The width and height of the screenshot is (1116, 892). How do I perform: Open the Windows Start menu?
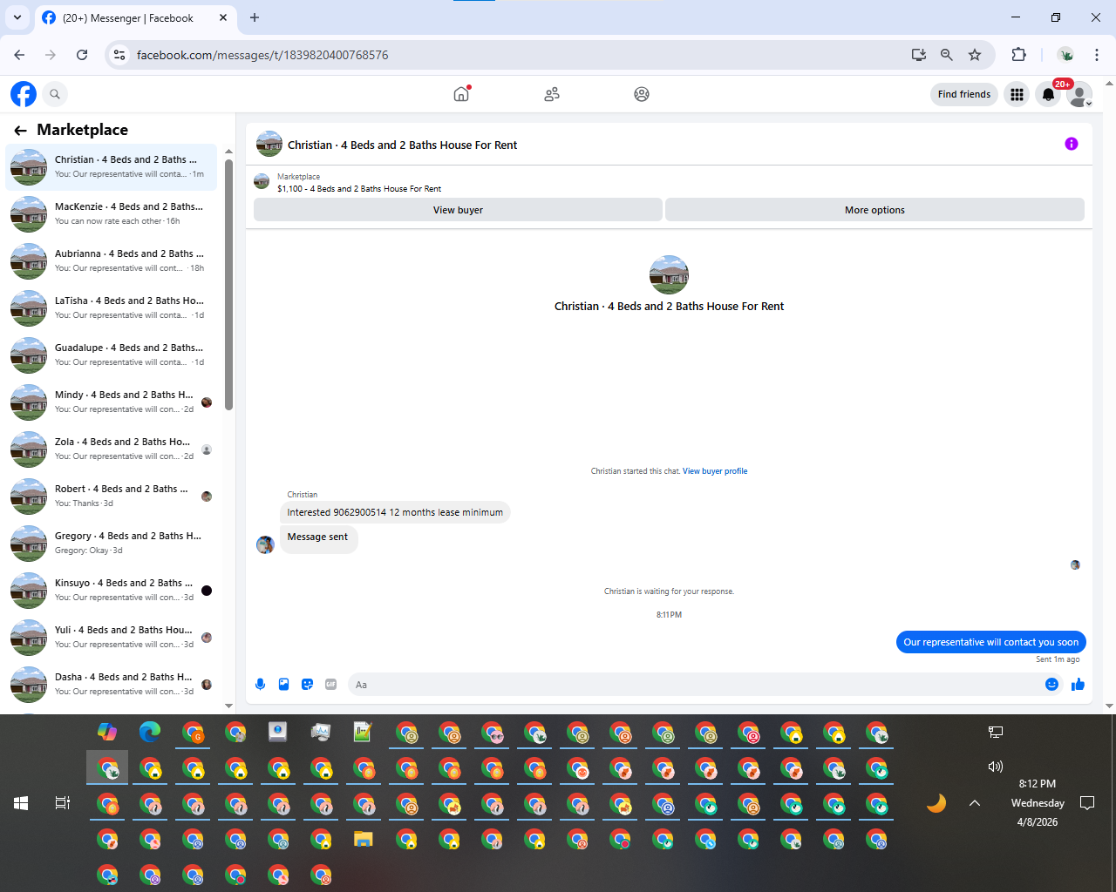21,803
